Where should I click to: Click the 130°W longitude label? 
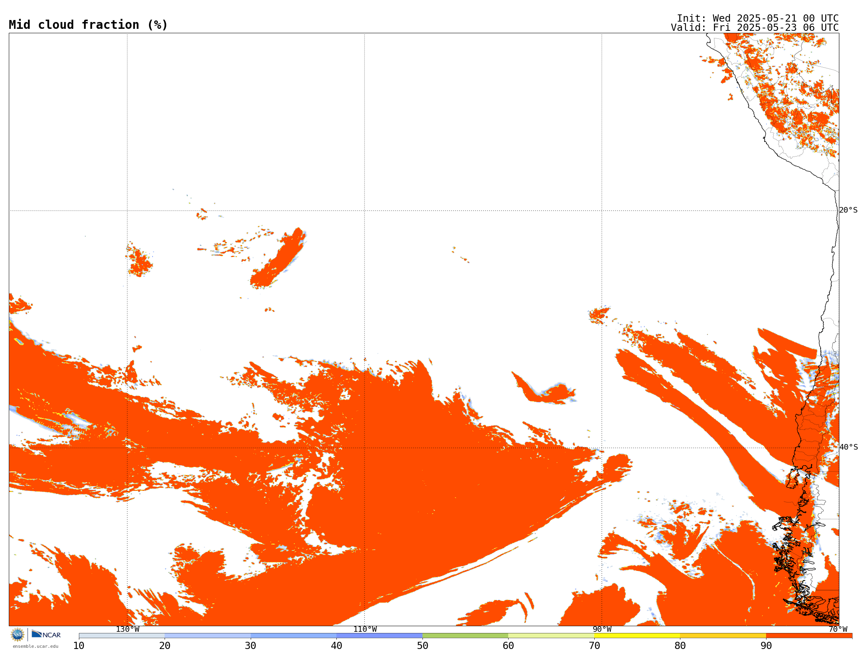128,629
